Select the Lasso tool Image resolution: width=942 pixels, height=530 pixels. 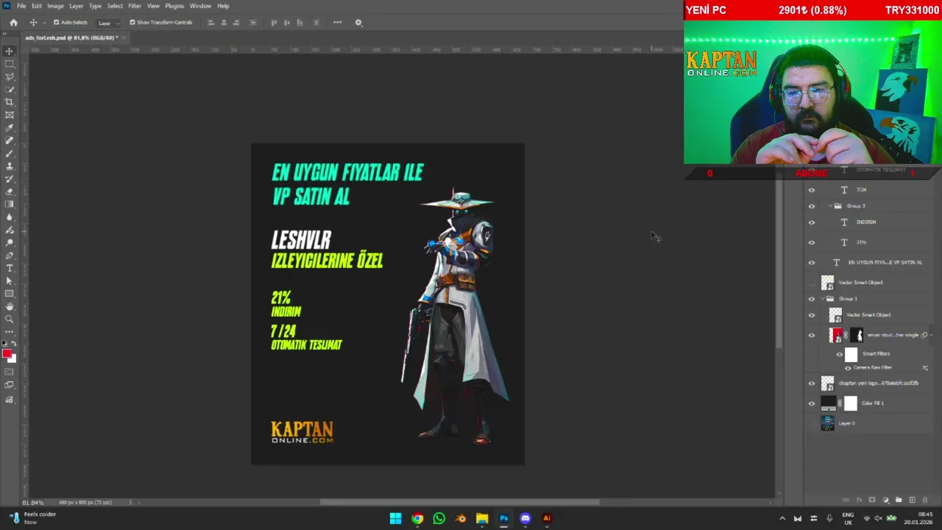coord(10,77)
